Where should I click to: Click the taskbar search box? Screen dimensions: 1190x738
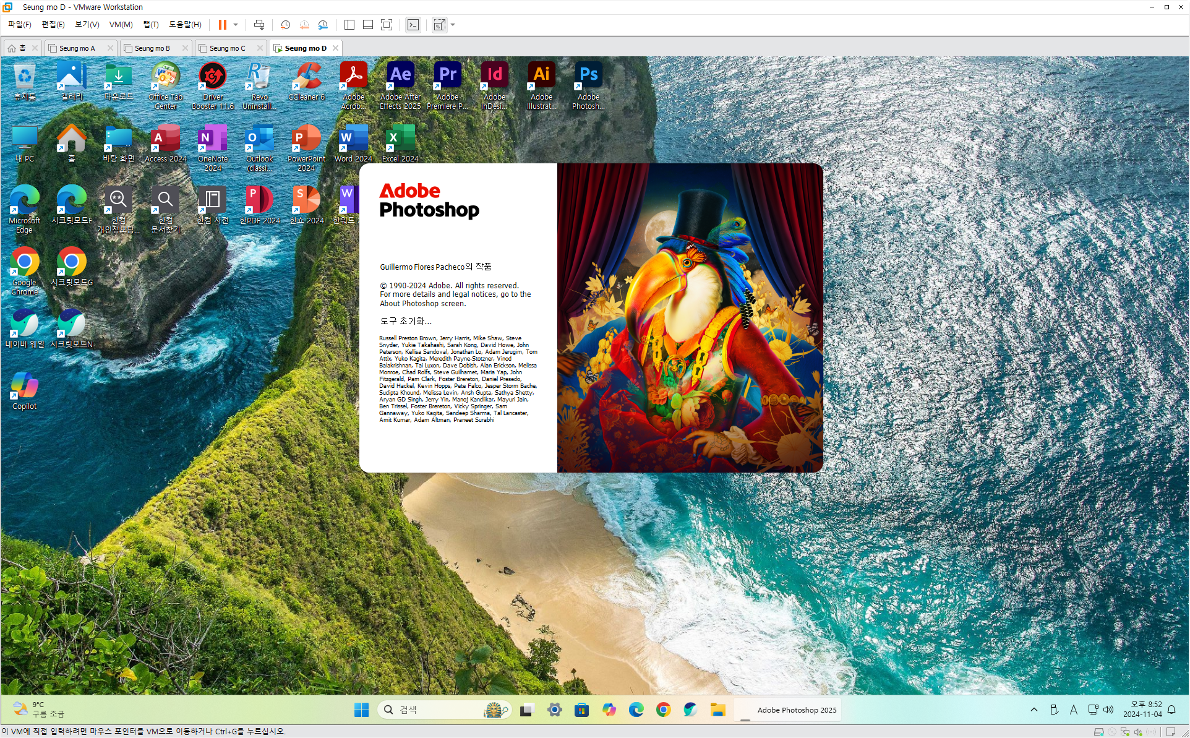tap(433, 710)
